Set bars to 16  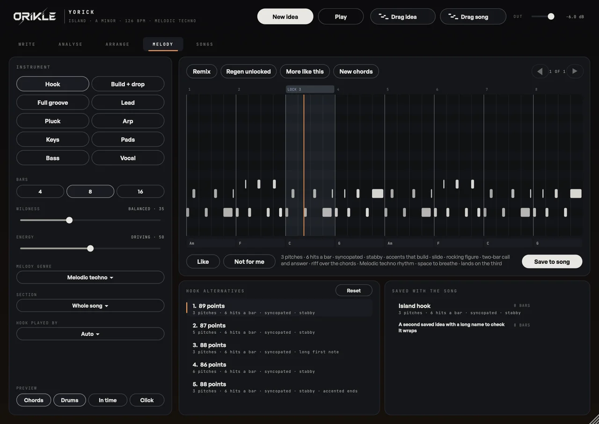point(140,191)
